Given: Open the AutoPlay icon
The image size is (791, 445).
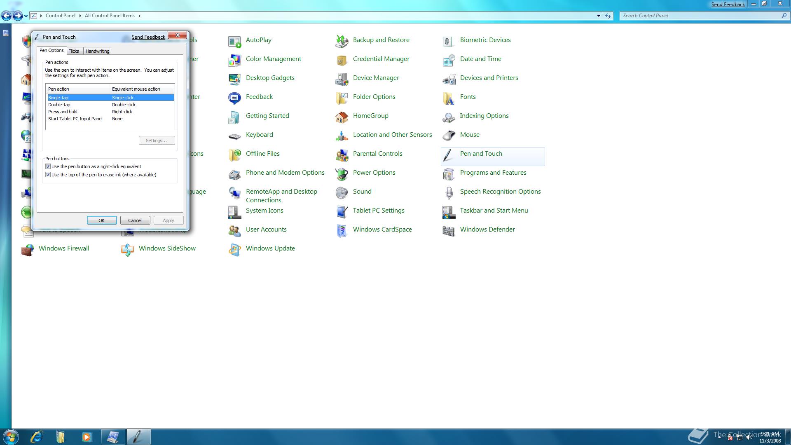Looking at the screenshot, I should [234, 42].
